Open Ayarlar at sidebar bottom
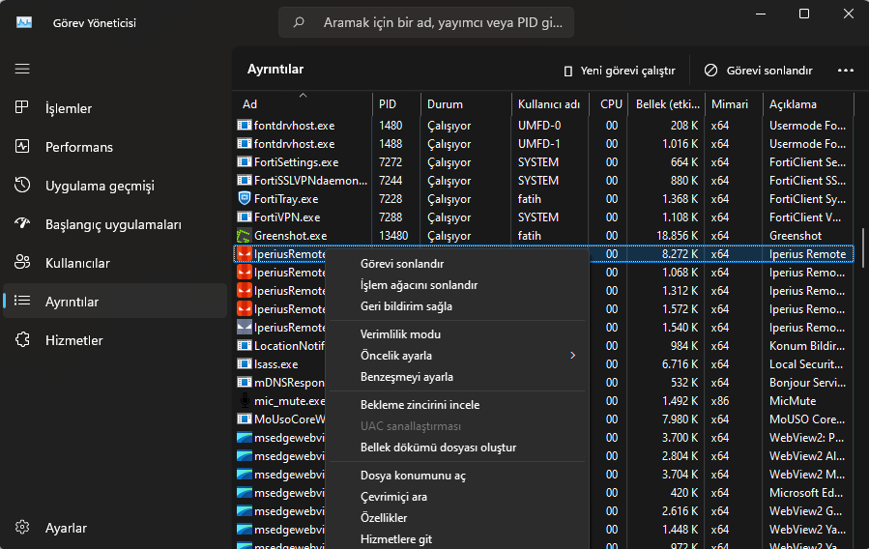 [x=115, y=527]
